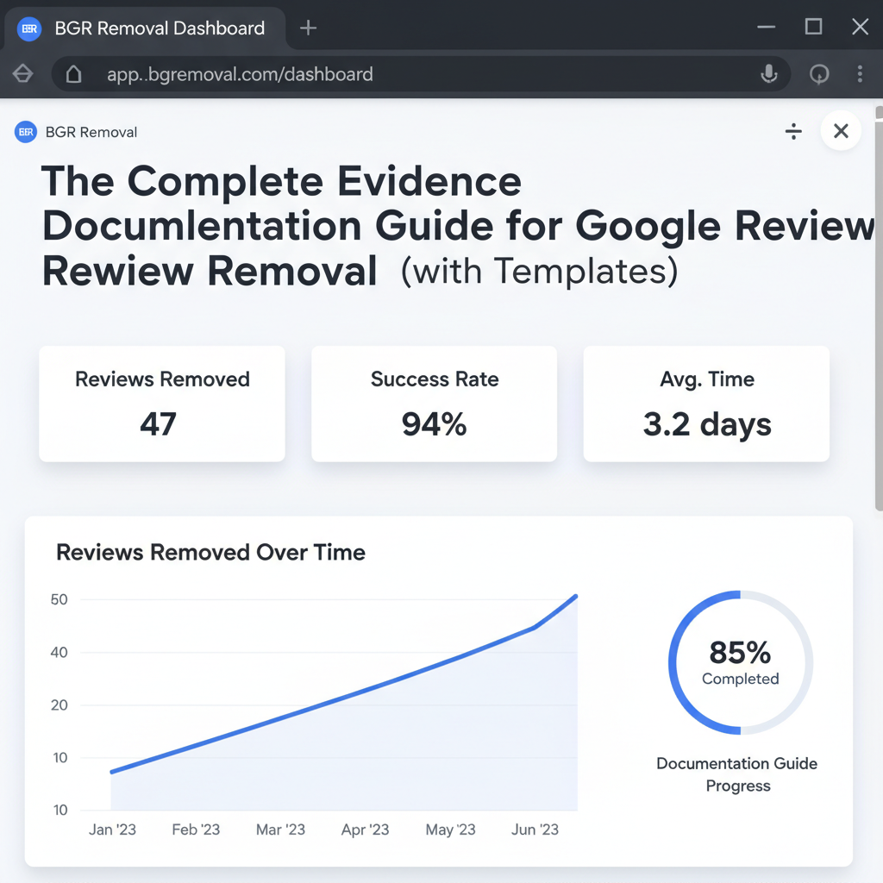Select the Success Rate 94% card
The height and width of the screenshot is (883, 883).
pyautogui.click(x=435, y=404)
